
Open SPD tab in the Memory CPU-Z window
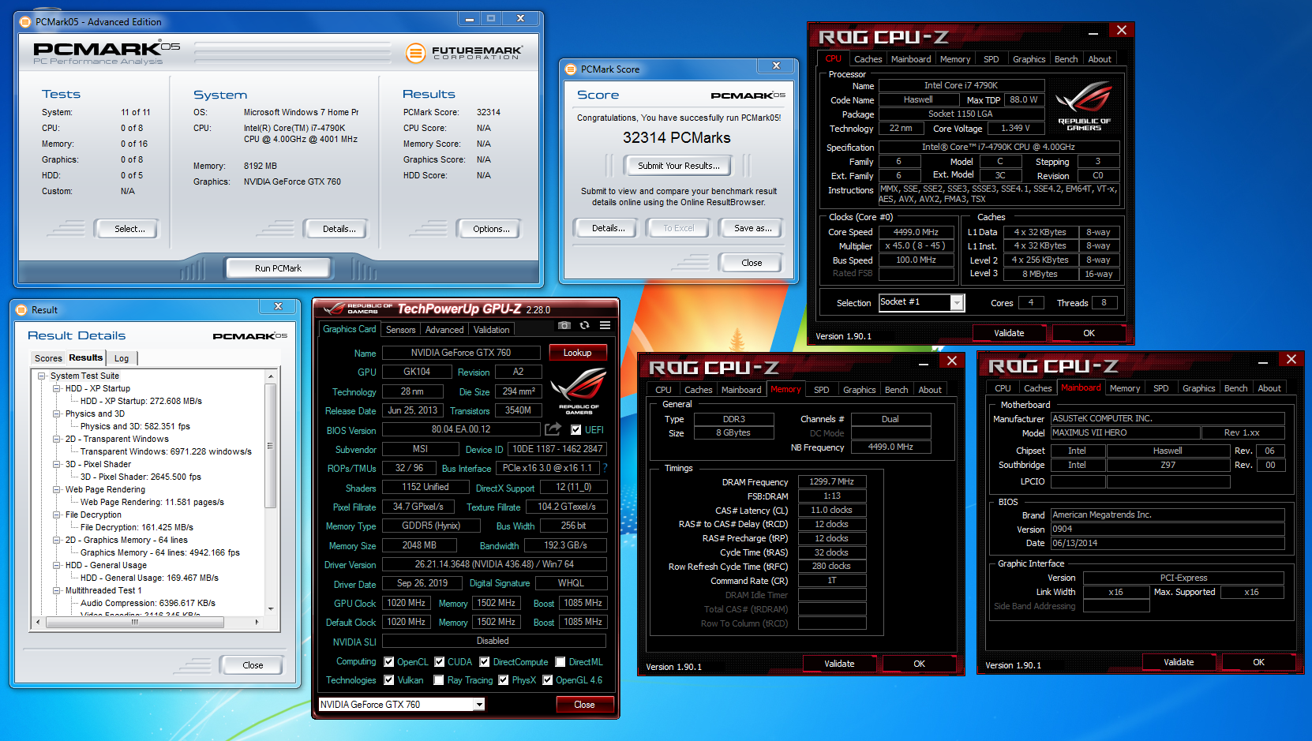click(x=822, y=390)
